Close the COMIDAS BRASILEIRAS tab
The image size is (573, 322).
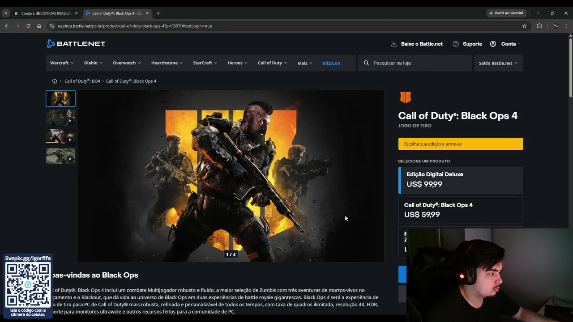tap(76, 13)
